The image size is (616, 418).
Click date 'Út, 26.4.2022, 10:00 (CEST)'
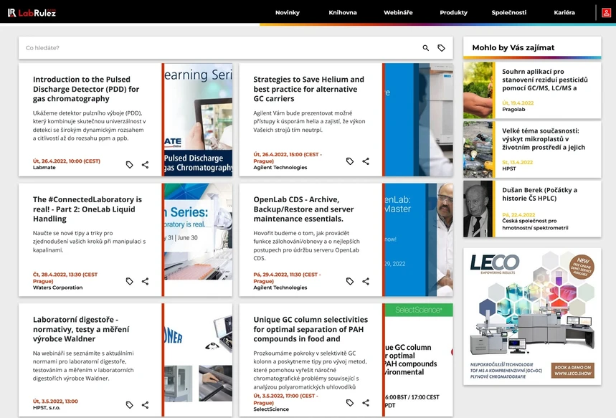coord(67,161)
